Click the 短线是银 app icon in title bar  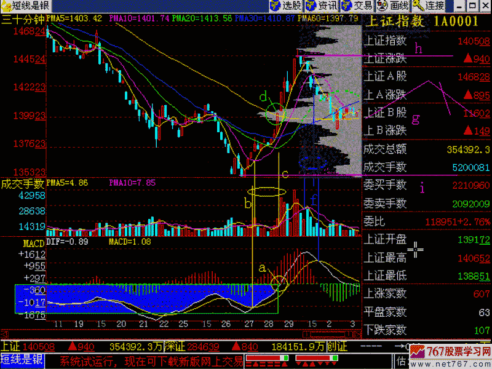[6, 6]
